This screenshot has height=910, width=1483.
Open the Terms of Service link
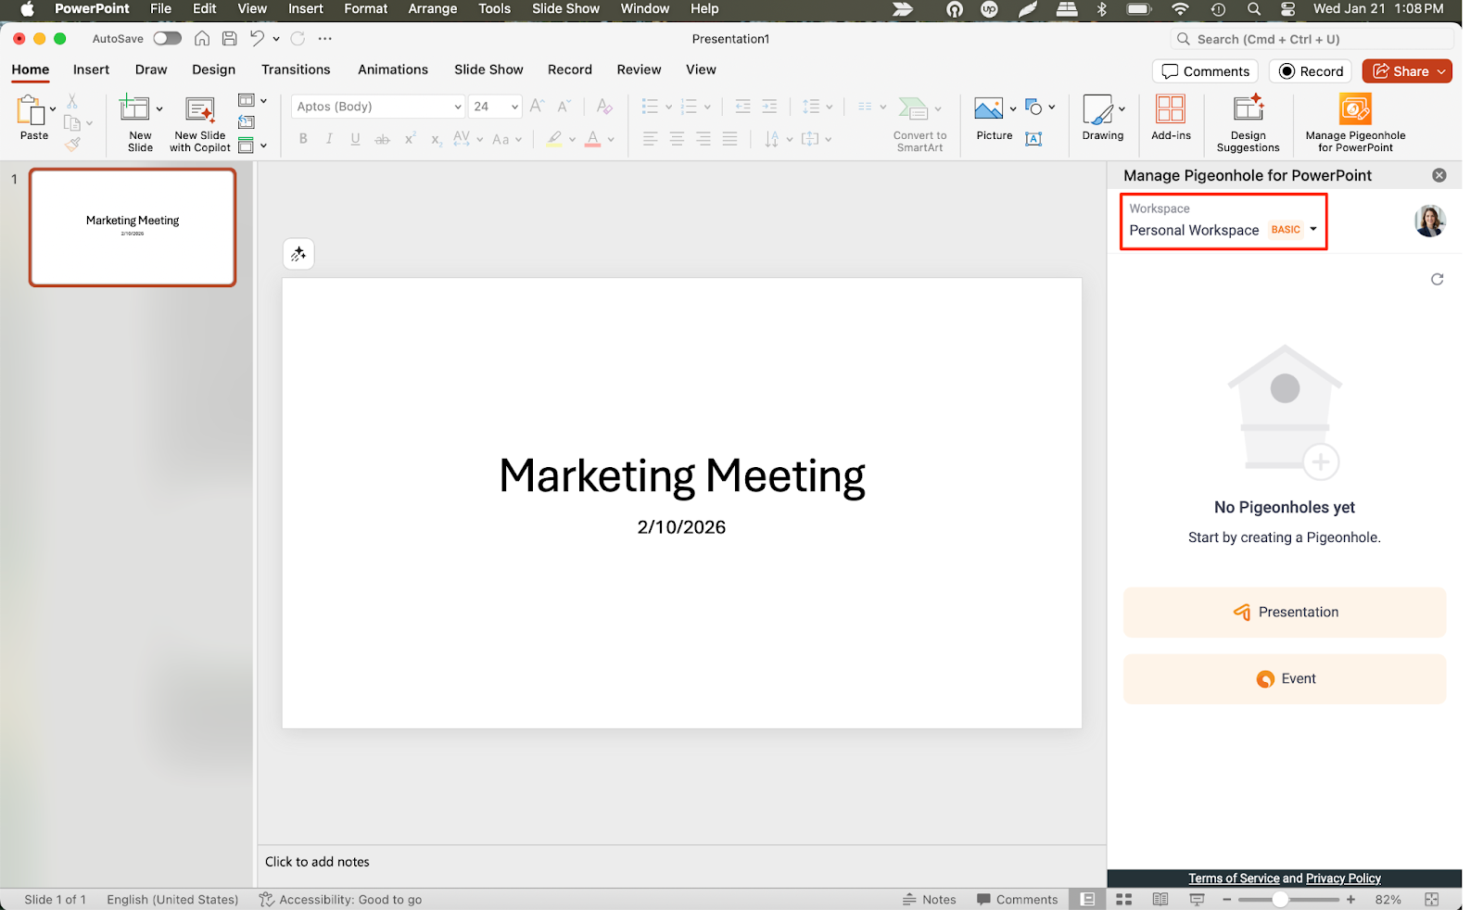pyautogui.click(x=1234, y=878)
